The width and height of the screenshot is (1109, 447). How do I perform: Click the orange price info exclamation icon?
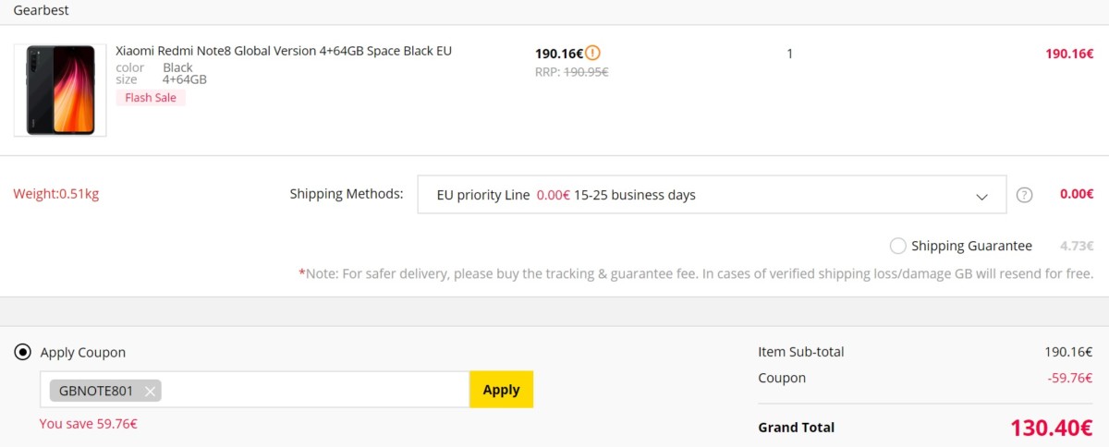point(592,54)
